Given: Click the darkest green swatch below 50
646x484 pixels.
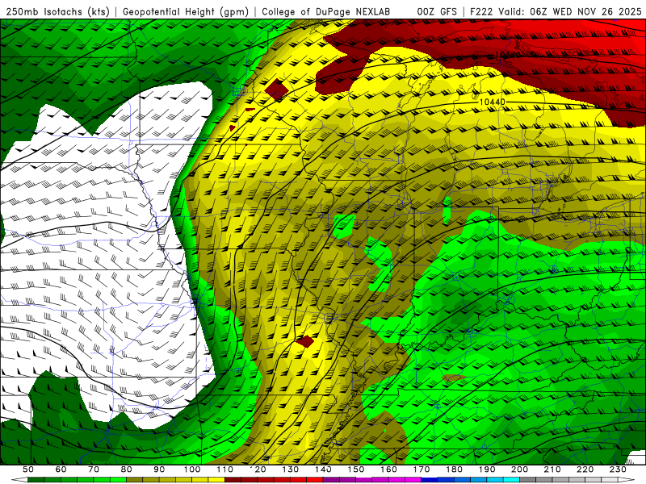Looking at the screenshot, I should (x=36, y=480).
